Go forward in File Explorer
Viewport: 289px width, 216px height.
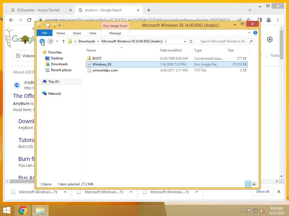pyautogui.click(x=50, y=41)
